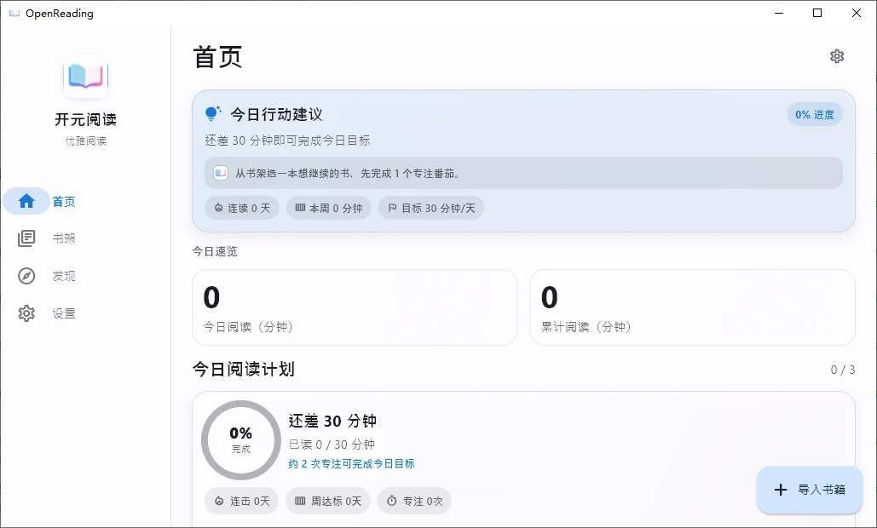Click the 已读 0 / 30 分钟 text
The height and width of the screenshot is (528, 877).
332,445
